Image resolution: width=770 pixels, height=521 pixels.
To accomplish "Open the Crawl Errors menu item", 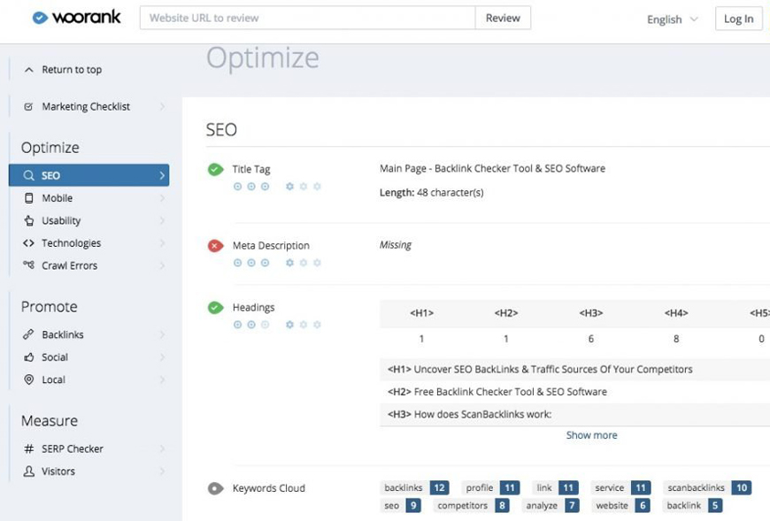I will coord(69,265).
